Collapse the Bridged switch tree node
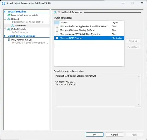The width and height of the screenshot is (147, 140). (x=5, y=19)
